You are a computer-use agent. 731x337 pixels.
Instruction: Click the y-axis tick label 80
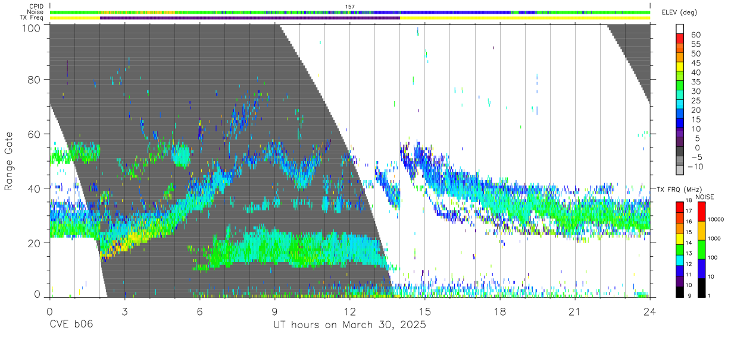pos(33,79)
